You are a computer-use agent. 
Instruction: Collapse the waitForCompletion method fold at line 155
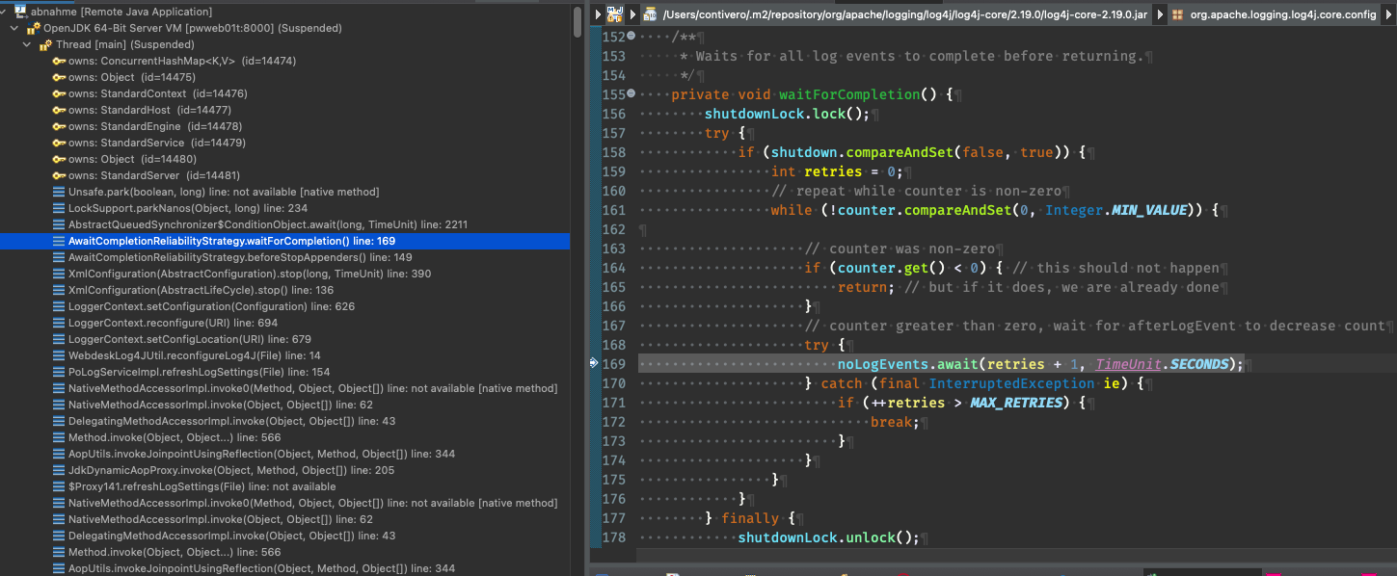[x=631, y=93]
